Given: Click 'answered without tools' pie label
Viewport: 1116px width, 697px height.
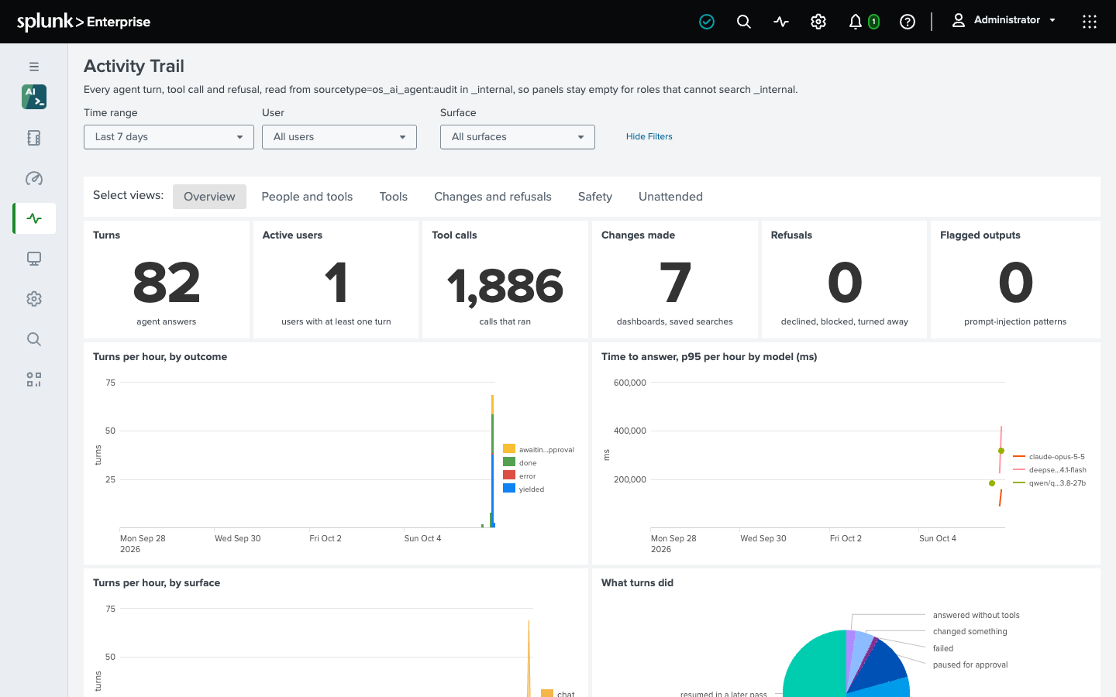Looking at the screenshot, I should pos(976,616).
